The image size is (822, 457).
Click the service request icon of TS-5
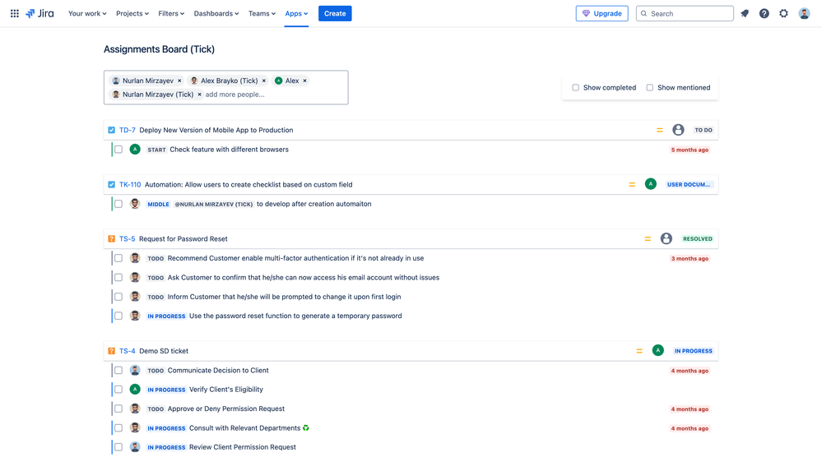(111, 238)
